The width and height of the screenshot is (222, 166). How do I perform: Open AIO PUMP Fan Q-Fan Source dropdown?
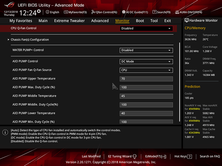146,70
